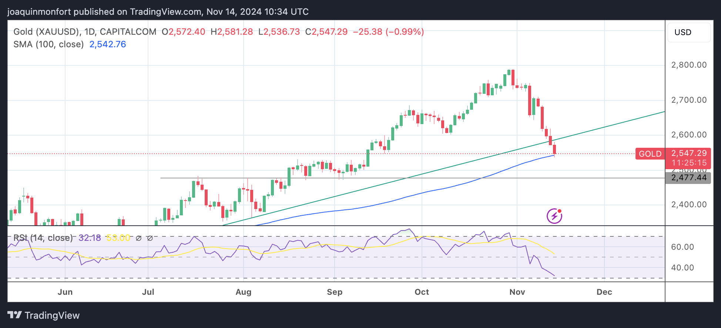Select the red GOLD price tag

[x=650, y=154]
